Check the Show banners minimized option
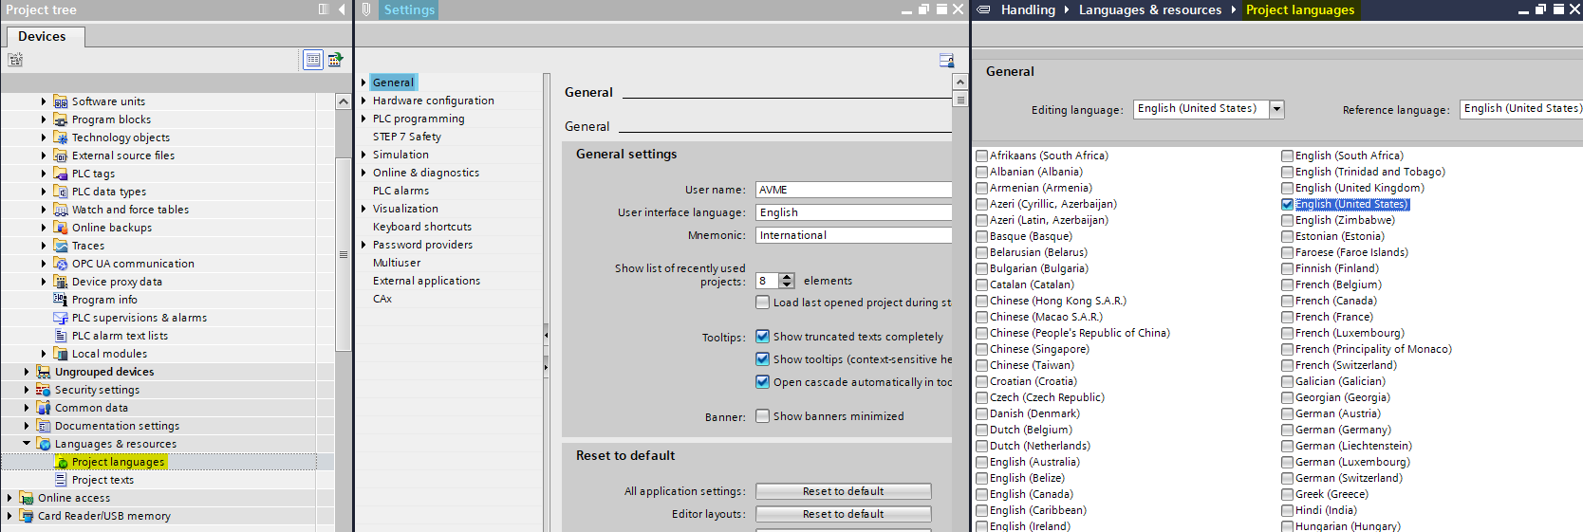Image resolution: width=1583 pixels, height=532 pixels. point(762,416)
